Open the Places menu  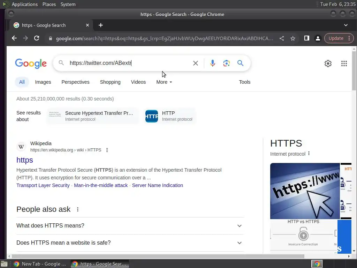click(49, 4)
